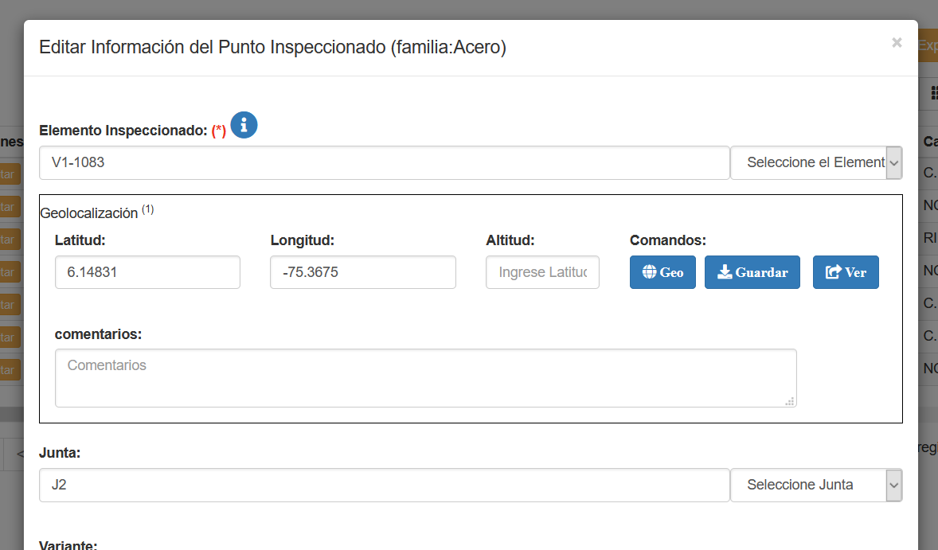This screenshot has width=938, height=550.
Task: Click the blue info icon beside Elemento Inspeccionado
Action: tap(244, 125)
